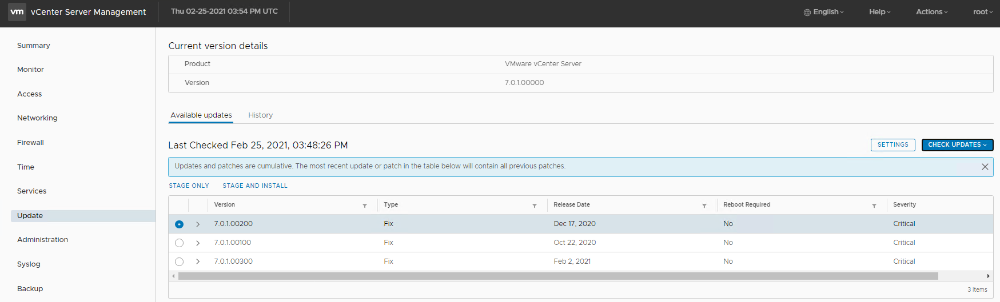Select radio button for version 7.0.1.00100
Screen dimensions: 1000x302
coord(179,243)
